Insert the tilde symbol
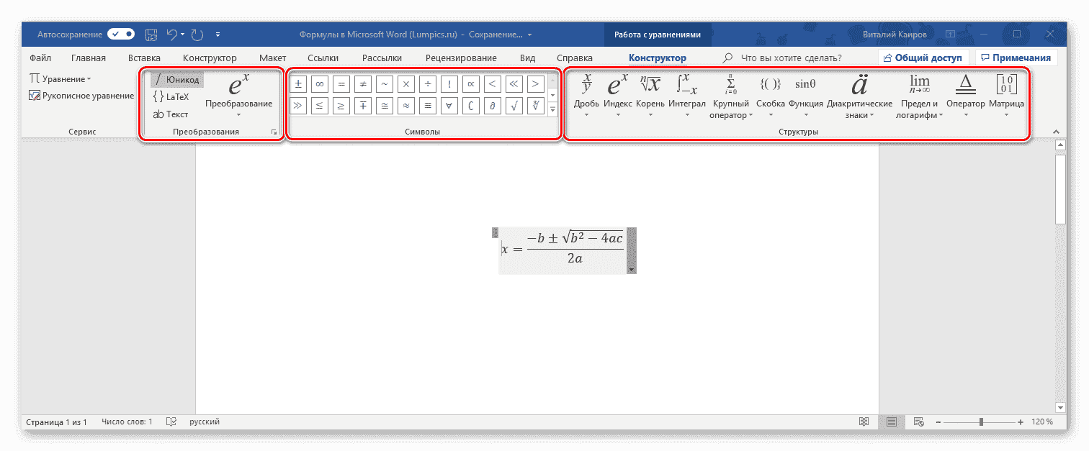Viewport: 1089px width, 451px height. pyautogui.click(x=385, y=84)
